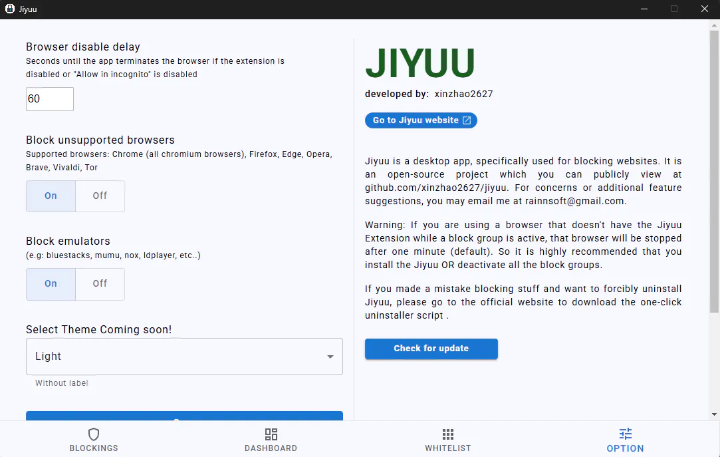Click the partially visible blue button below theme
Screen dimensions: 720x457
click(x=184, y=416)
